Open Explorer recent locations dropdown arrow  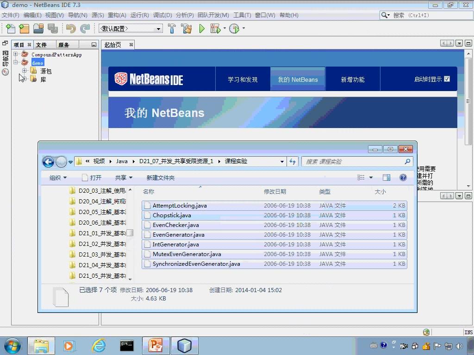[x=70, y=162]
